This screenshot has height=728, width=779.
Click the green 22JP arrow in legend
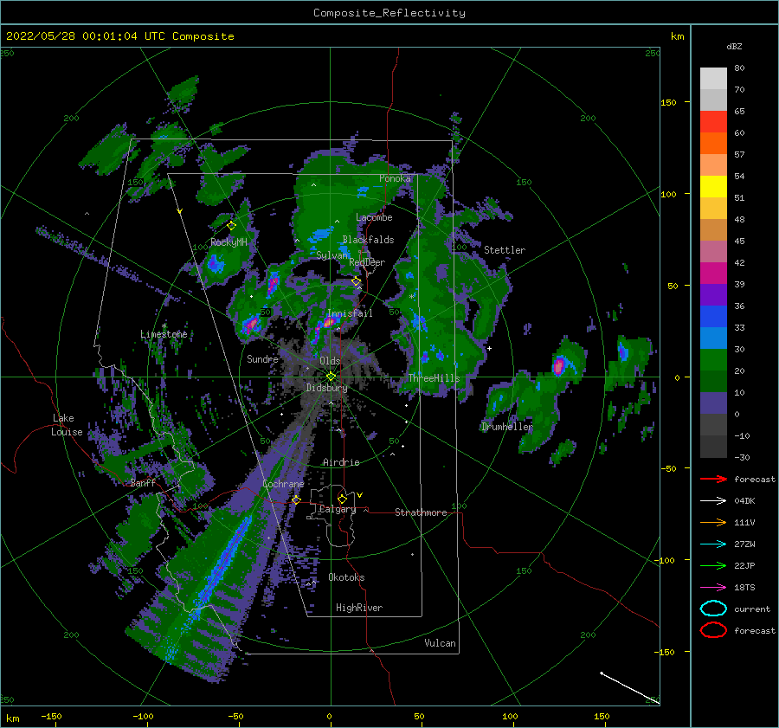click(x=713, y=565)
